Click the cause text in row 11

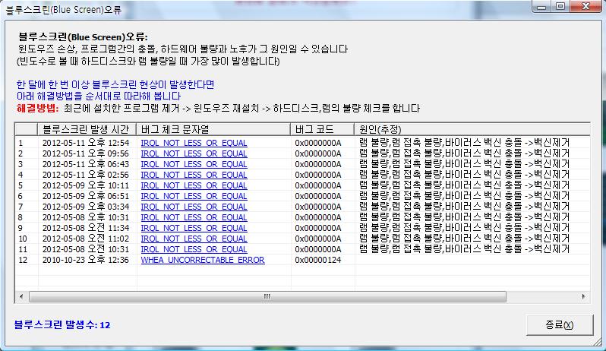coord(464,249)
